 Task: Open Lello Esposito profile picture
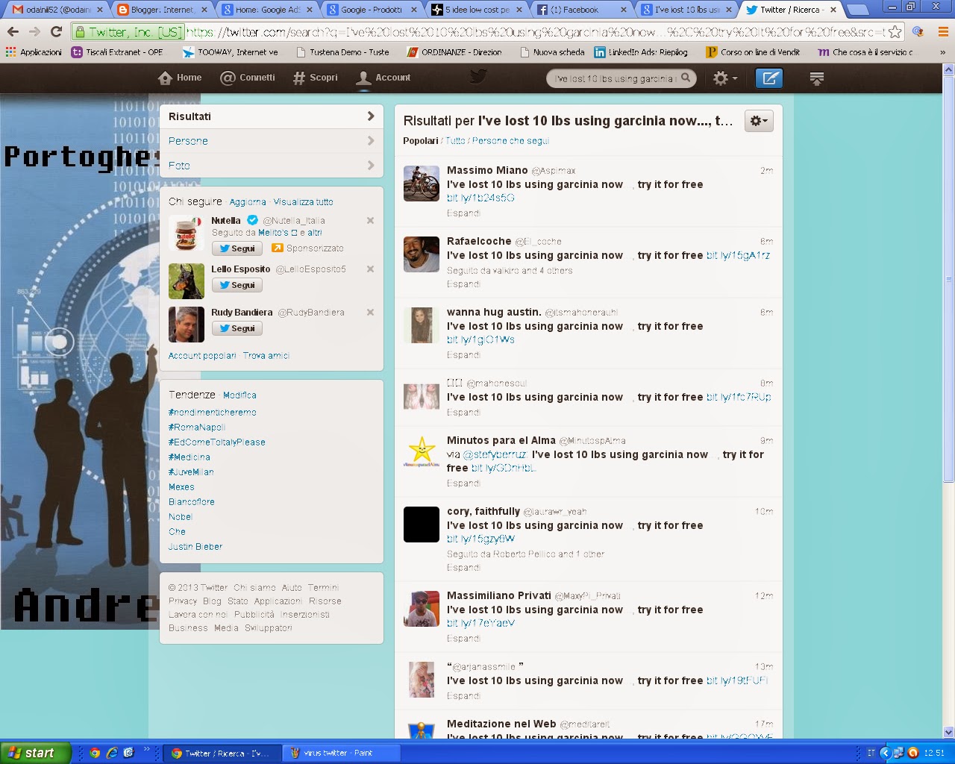click(x=187, y=281)
